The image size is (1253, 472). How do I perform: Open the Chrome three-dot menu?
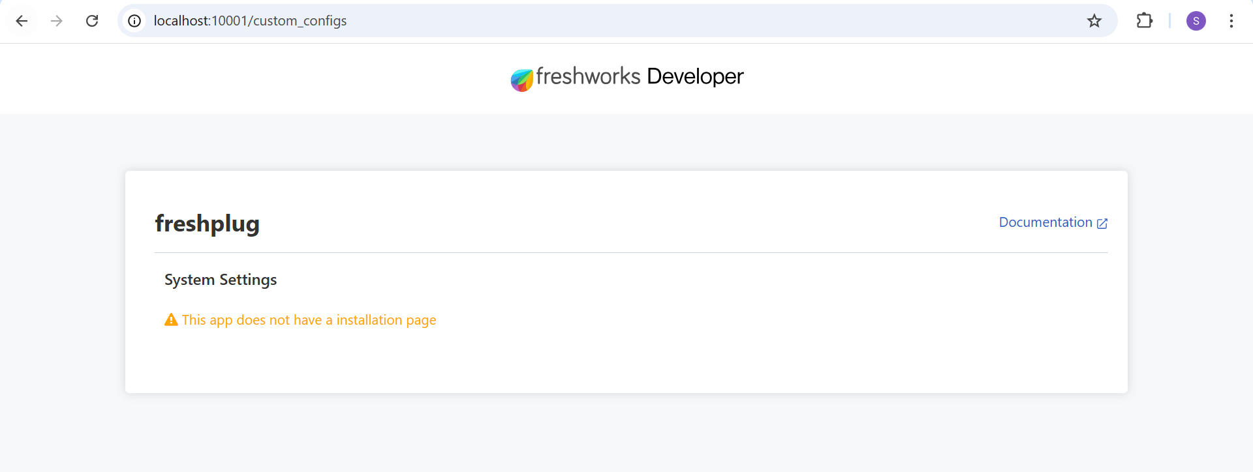[1231, 21]
